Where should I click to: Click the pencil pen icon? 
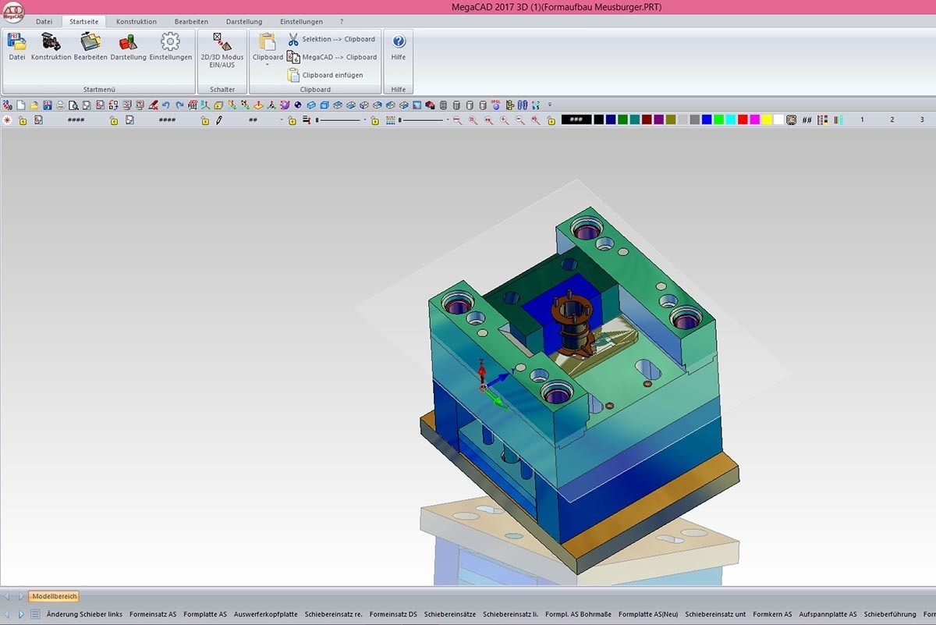point(219,120)
